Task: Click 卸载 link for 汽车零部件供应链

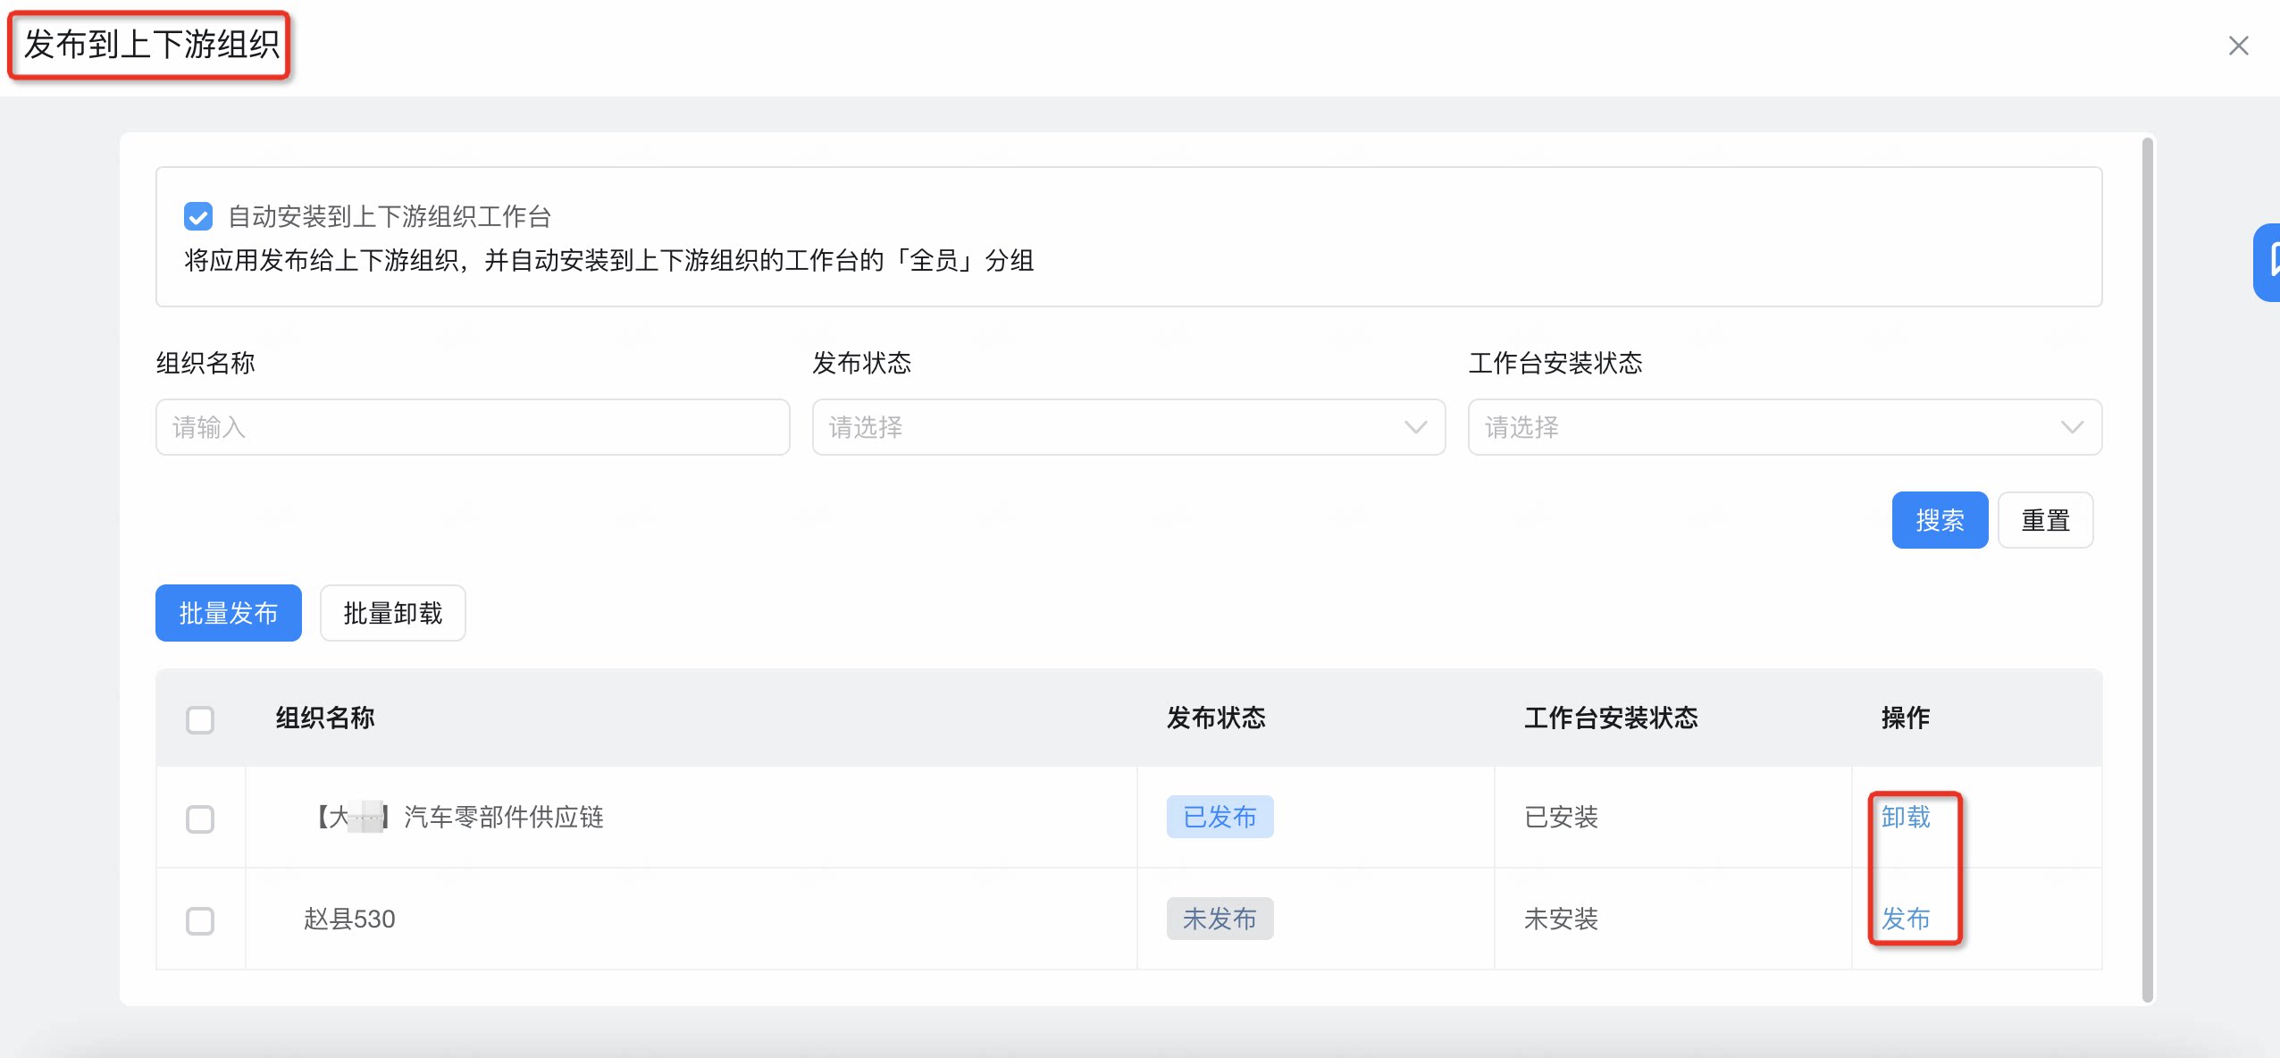Action: (1906, 817)
